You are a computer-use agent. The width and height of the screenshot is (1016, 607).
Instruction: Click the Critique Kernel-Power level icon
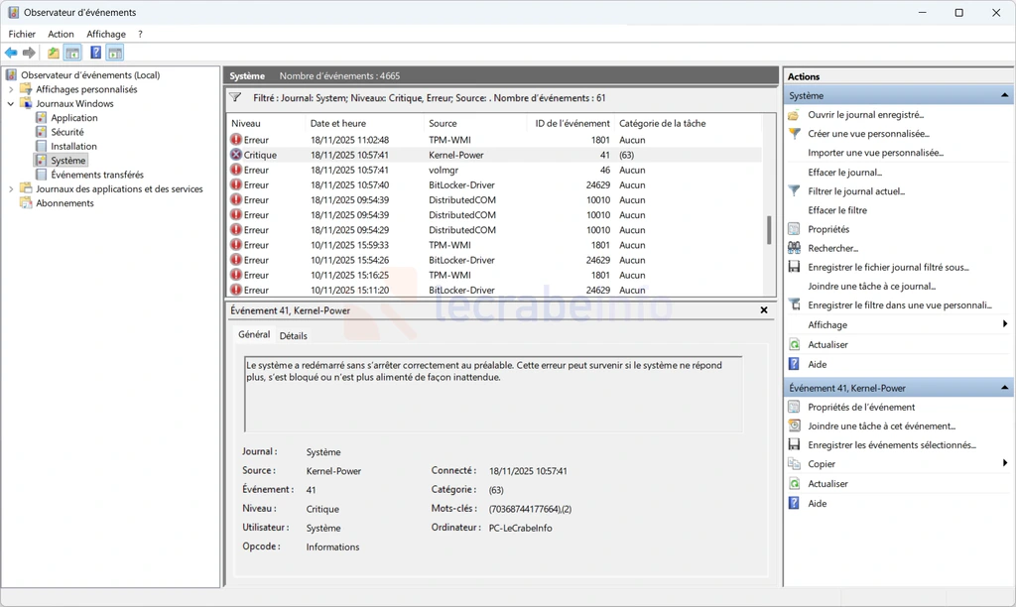[236, 155]
